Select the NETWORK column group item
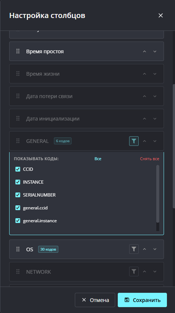The height and width of the screenshot is (313, 175). (x=87, y=271)
